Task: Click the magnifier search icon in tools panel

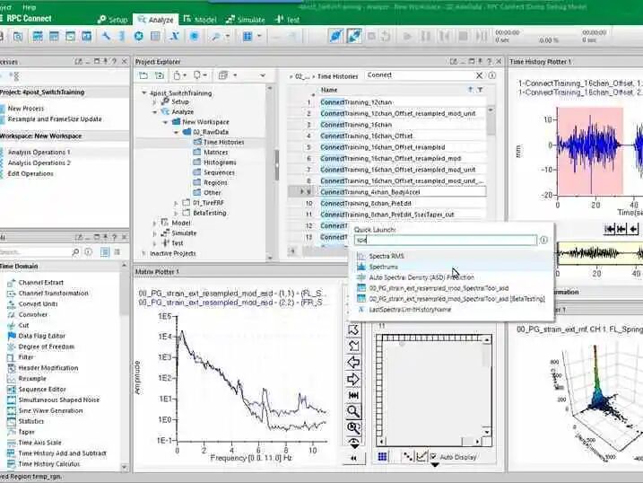Action: (x=75, y=252)
